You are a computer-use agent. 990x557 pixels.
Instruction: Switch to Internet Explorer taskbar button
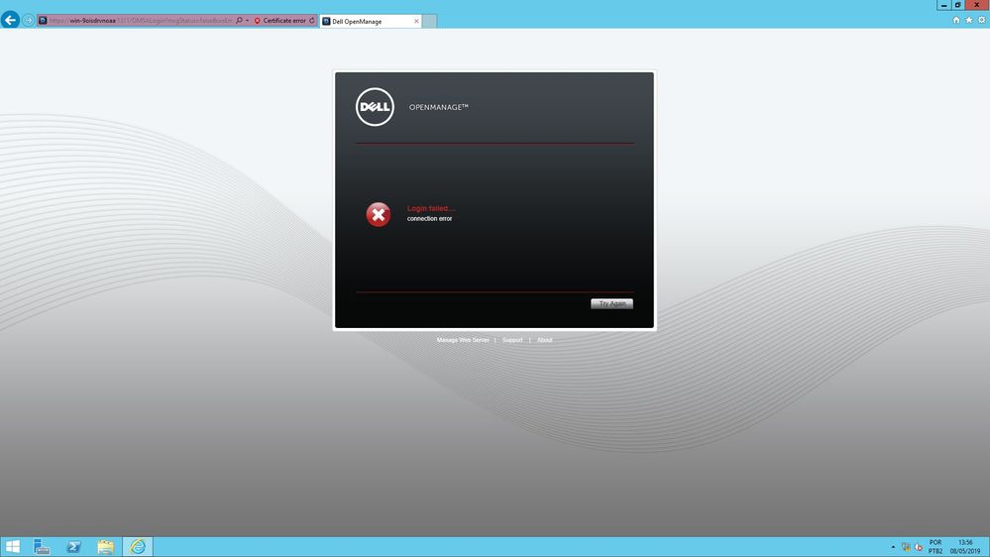click(x=138, y=546)
